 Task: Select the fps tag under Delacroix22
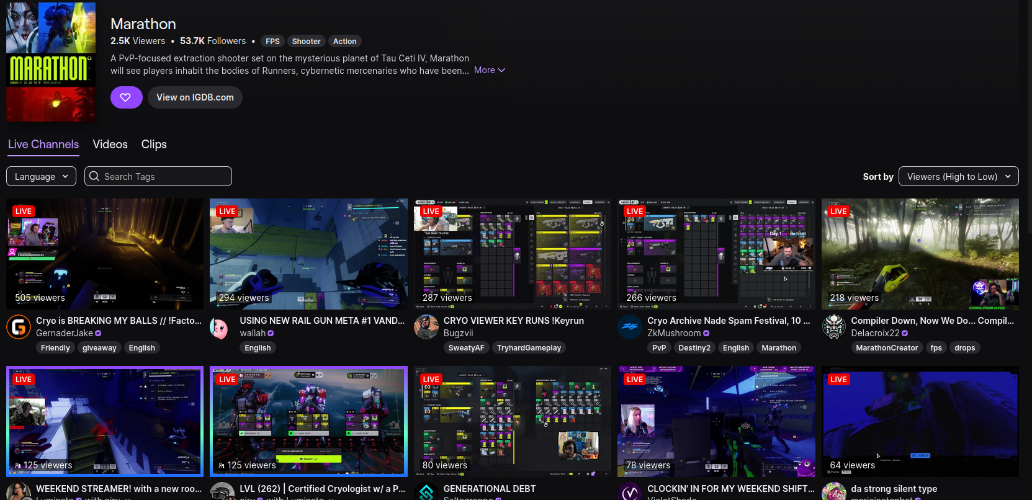[936, 348]
